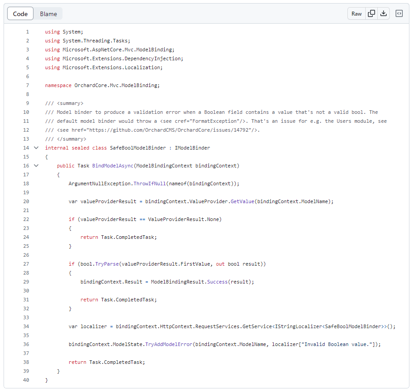Select line number 20

(x=26, y=201)
